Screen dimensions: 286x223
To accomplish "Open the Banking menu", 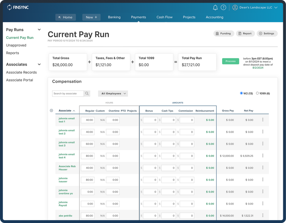I will tap(114, 17).
